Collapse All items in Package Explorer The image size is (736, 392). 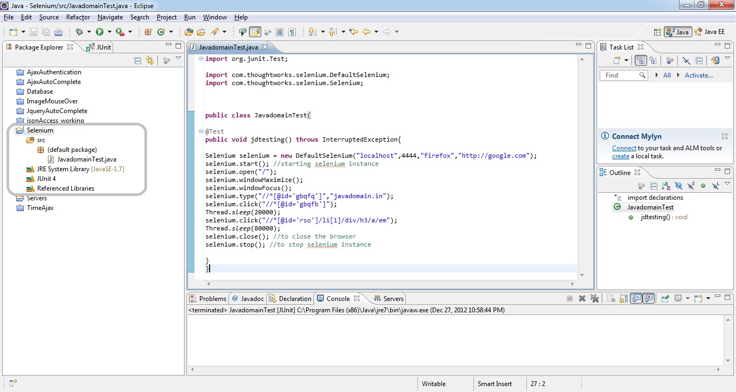pyautogui.click(x=137, y=60)
